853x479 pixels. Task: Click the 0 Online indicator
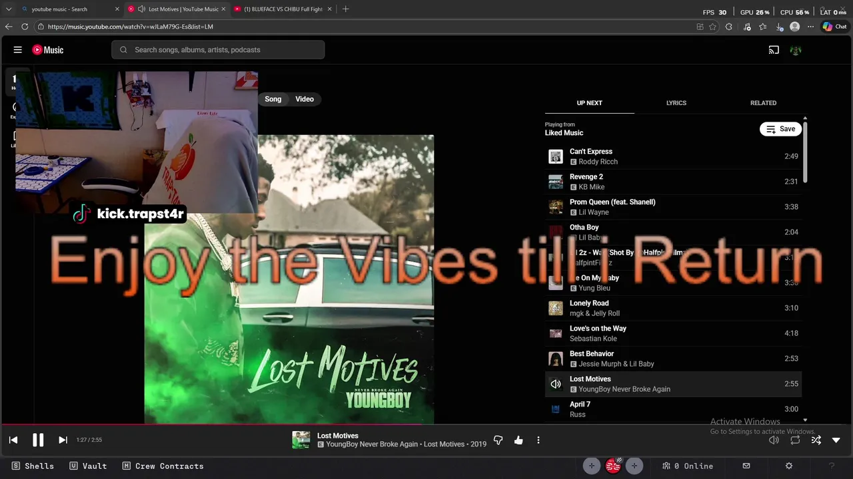687,466
